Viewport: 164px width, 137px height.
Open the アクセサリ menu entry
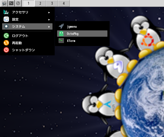[27, 12]
